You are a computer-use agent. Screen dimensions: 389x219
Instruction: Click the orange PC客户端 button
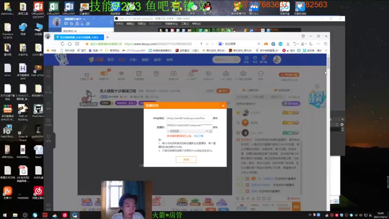point(289,75)
